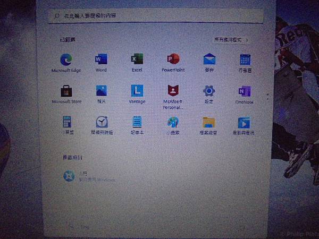Open the Photos (相片) app

click(x=102, y=94)
